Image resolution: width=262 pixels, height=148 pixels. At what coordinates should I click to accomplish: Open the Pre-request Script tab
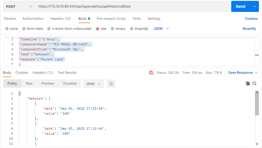click(111, 19)
